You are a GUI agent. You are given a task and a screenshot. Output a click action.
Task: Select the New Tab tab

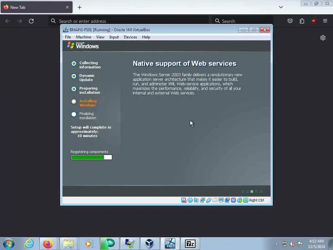click(x=36, y=7)
